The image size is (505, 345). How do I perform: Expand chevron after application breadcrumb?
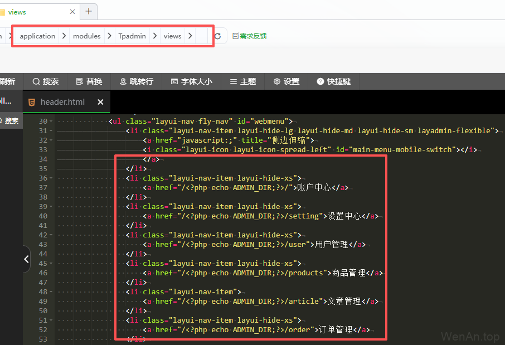pos(64,36)
